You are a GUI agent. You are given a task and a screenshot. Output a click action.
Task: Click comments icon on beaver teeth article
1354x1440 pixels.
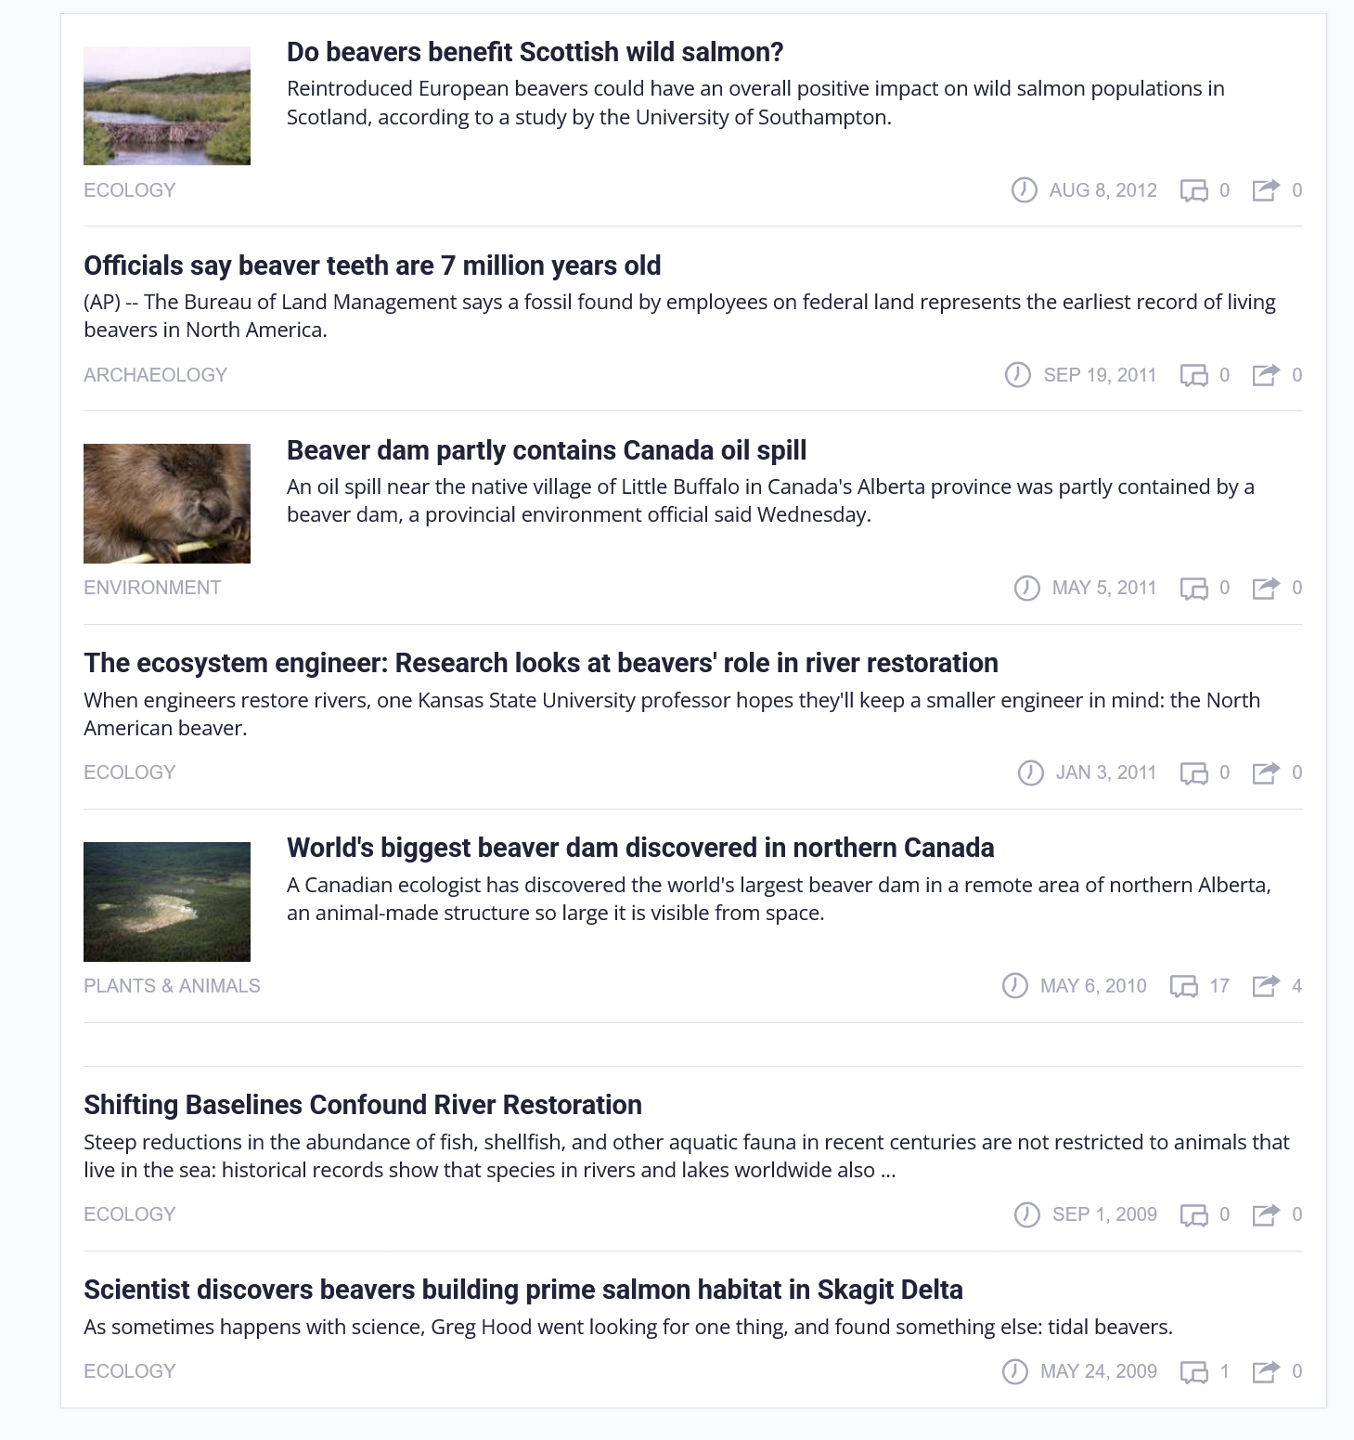click(1193, 375)
